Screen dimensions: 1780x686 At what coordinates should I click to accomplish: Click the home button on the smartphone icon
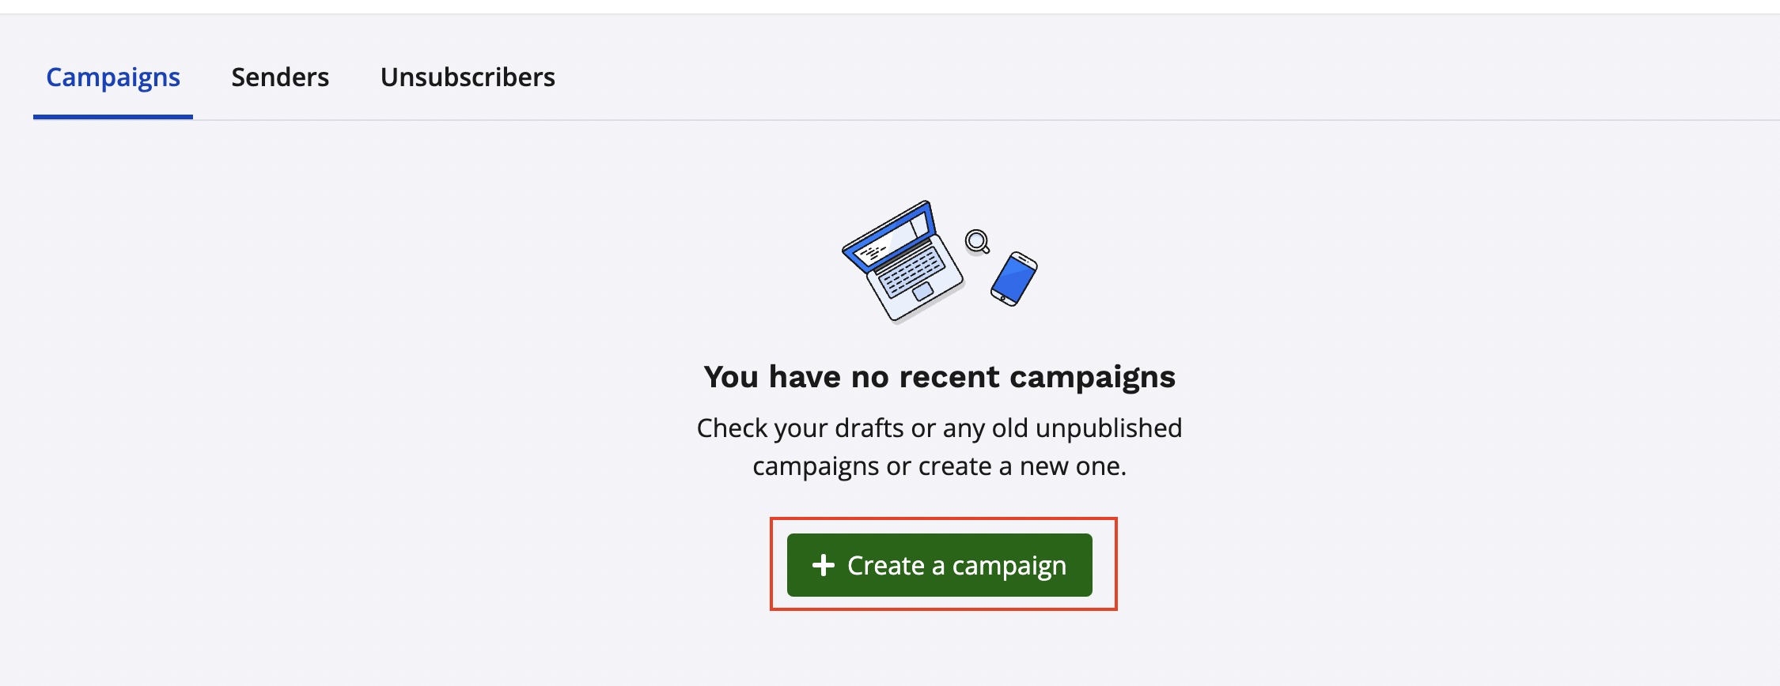pos(1002,298)
